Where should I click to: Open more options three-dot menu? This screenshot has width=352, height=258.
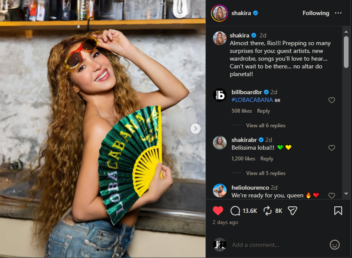pyautogui.click(x=338, y=13)
